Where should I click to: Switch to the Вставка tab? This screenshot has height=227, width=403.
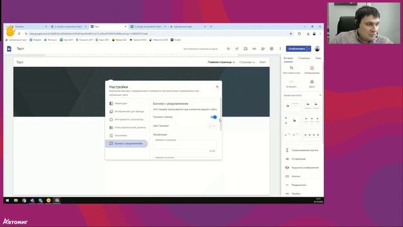tap(288, 59)
